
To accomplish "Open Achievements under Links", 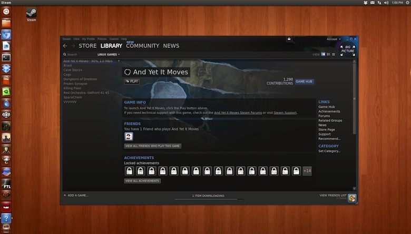I will [329, 111].
